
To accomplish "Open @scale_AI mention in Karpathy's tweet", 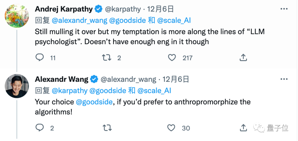I will (174, 20).
